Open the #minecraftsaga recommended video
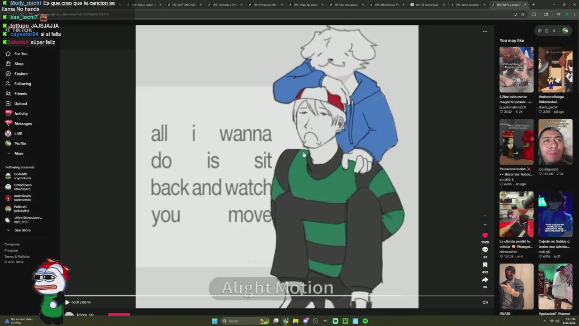This screenshot has width=579, height=326. click(x=555, y=70)
